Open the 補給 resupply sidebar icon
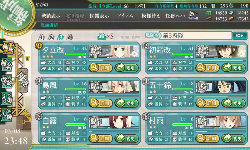250x150 pixels. (7, 64)
